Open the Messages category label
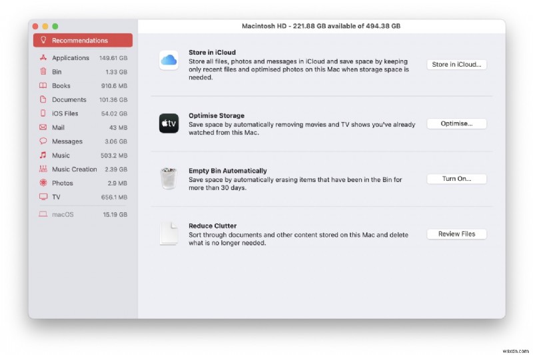 click(x=67, y=141)
